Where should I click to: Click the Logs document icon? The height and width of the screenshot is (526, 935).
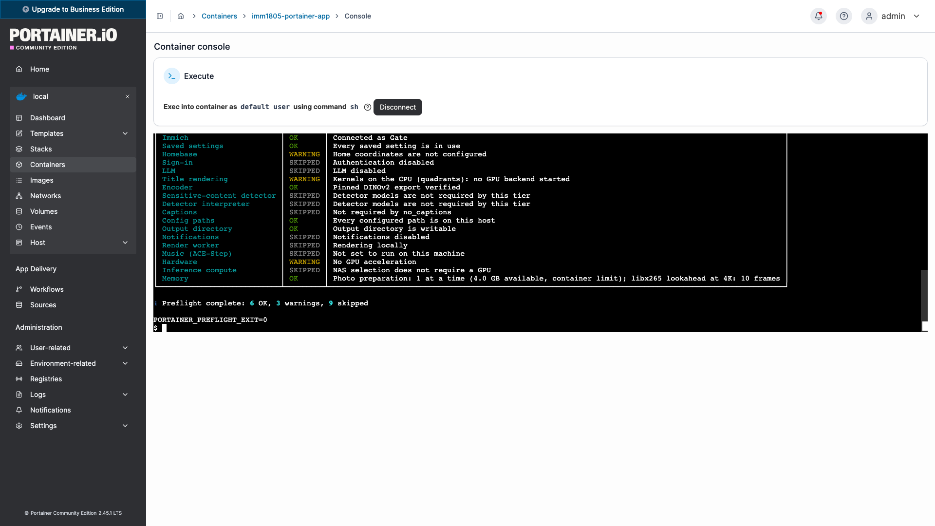(x=19, y=394)
